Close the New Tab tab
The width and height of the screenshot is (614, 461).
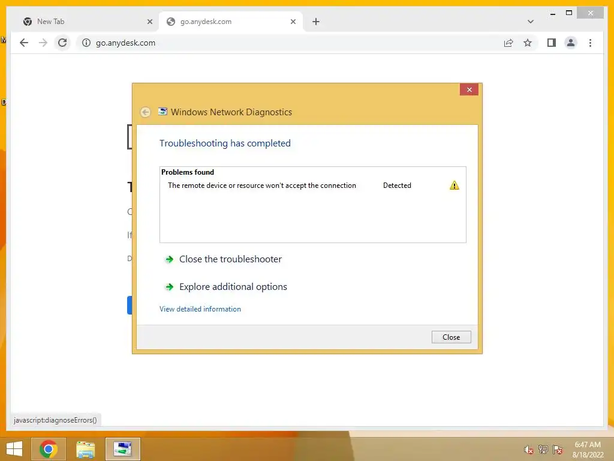click(x=149, y=22)
